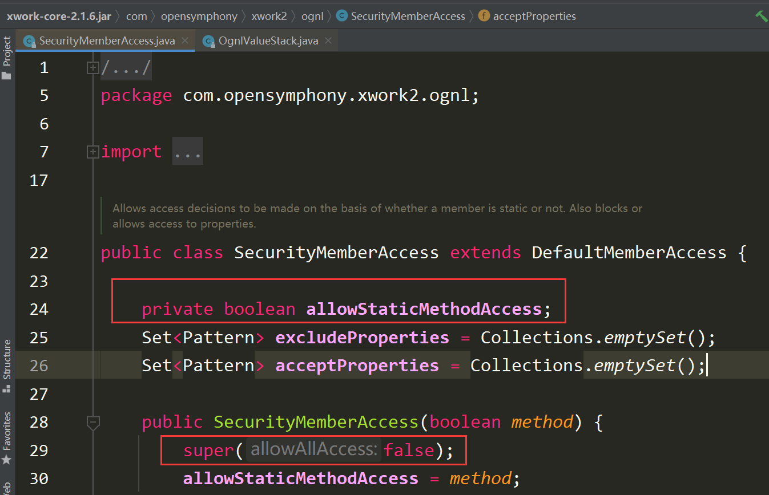Expand the folded import block at line 7
Image resolution: width=769 pixels, height=495 pixels.
[92, 152]
